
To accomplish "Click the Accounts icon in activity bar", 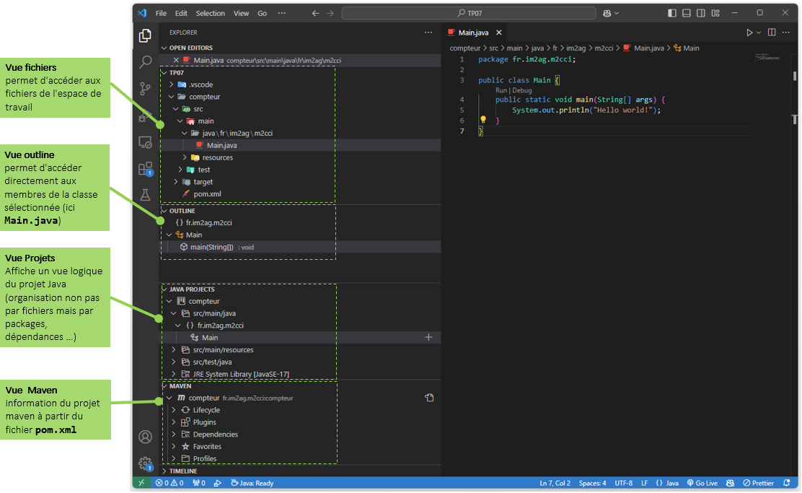I will [x=145, y=437].
